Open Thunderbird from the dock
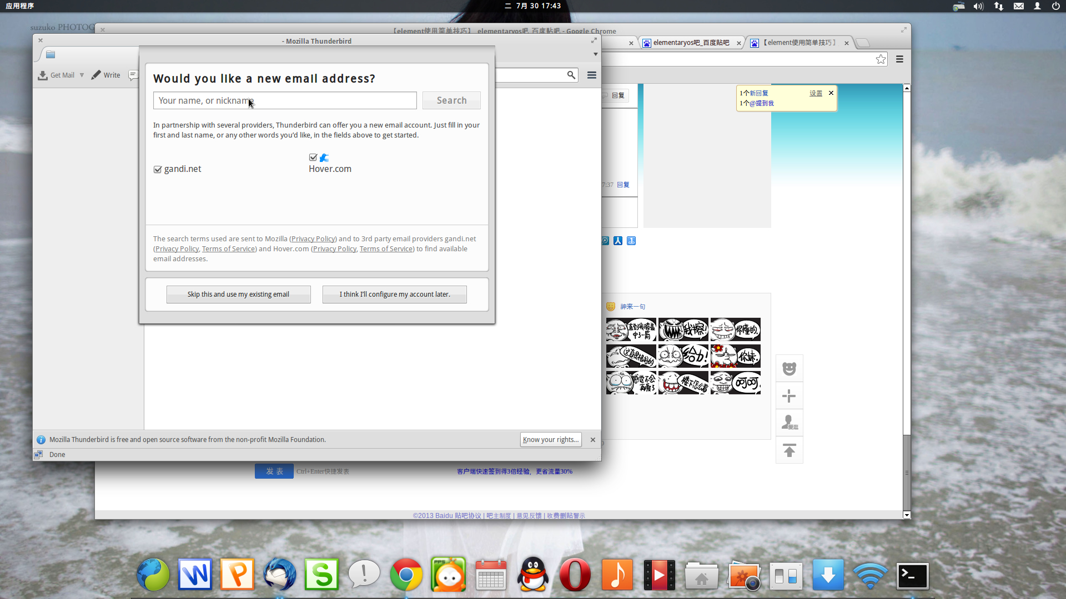Screen dimensions: 1066x599 279,575
